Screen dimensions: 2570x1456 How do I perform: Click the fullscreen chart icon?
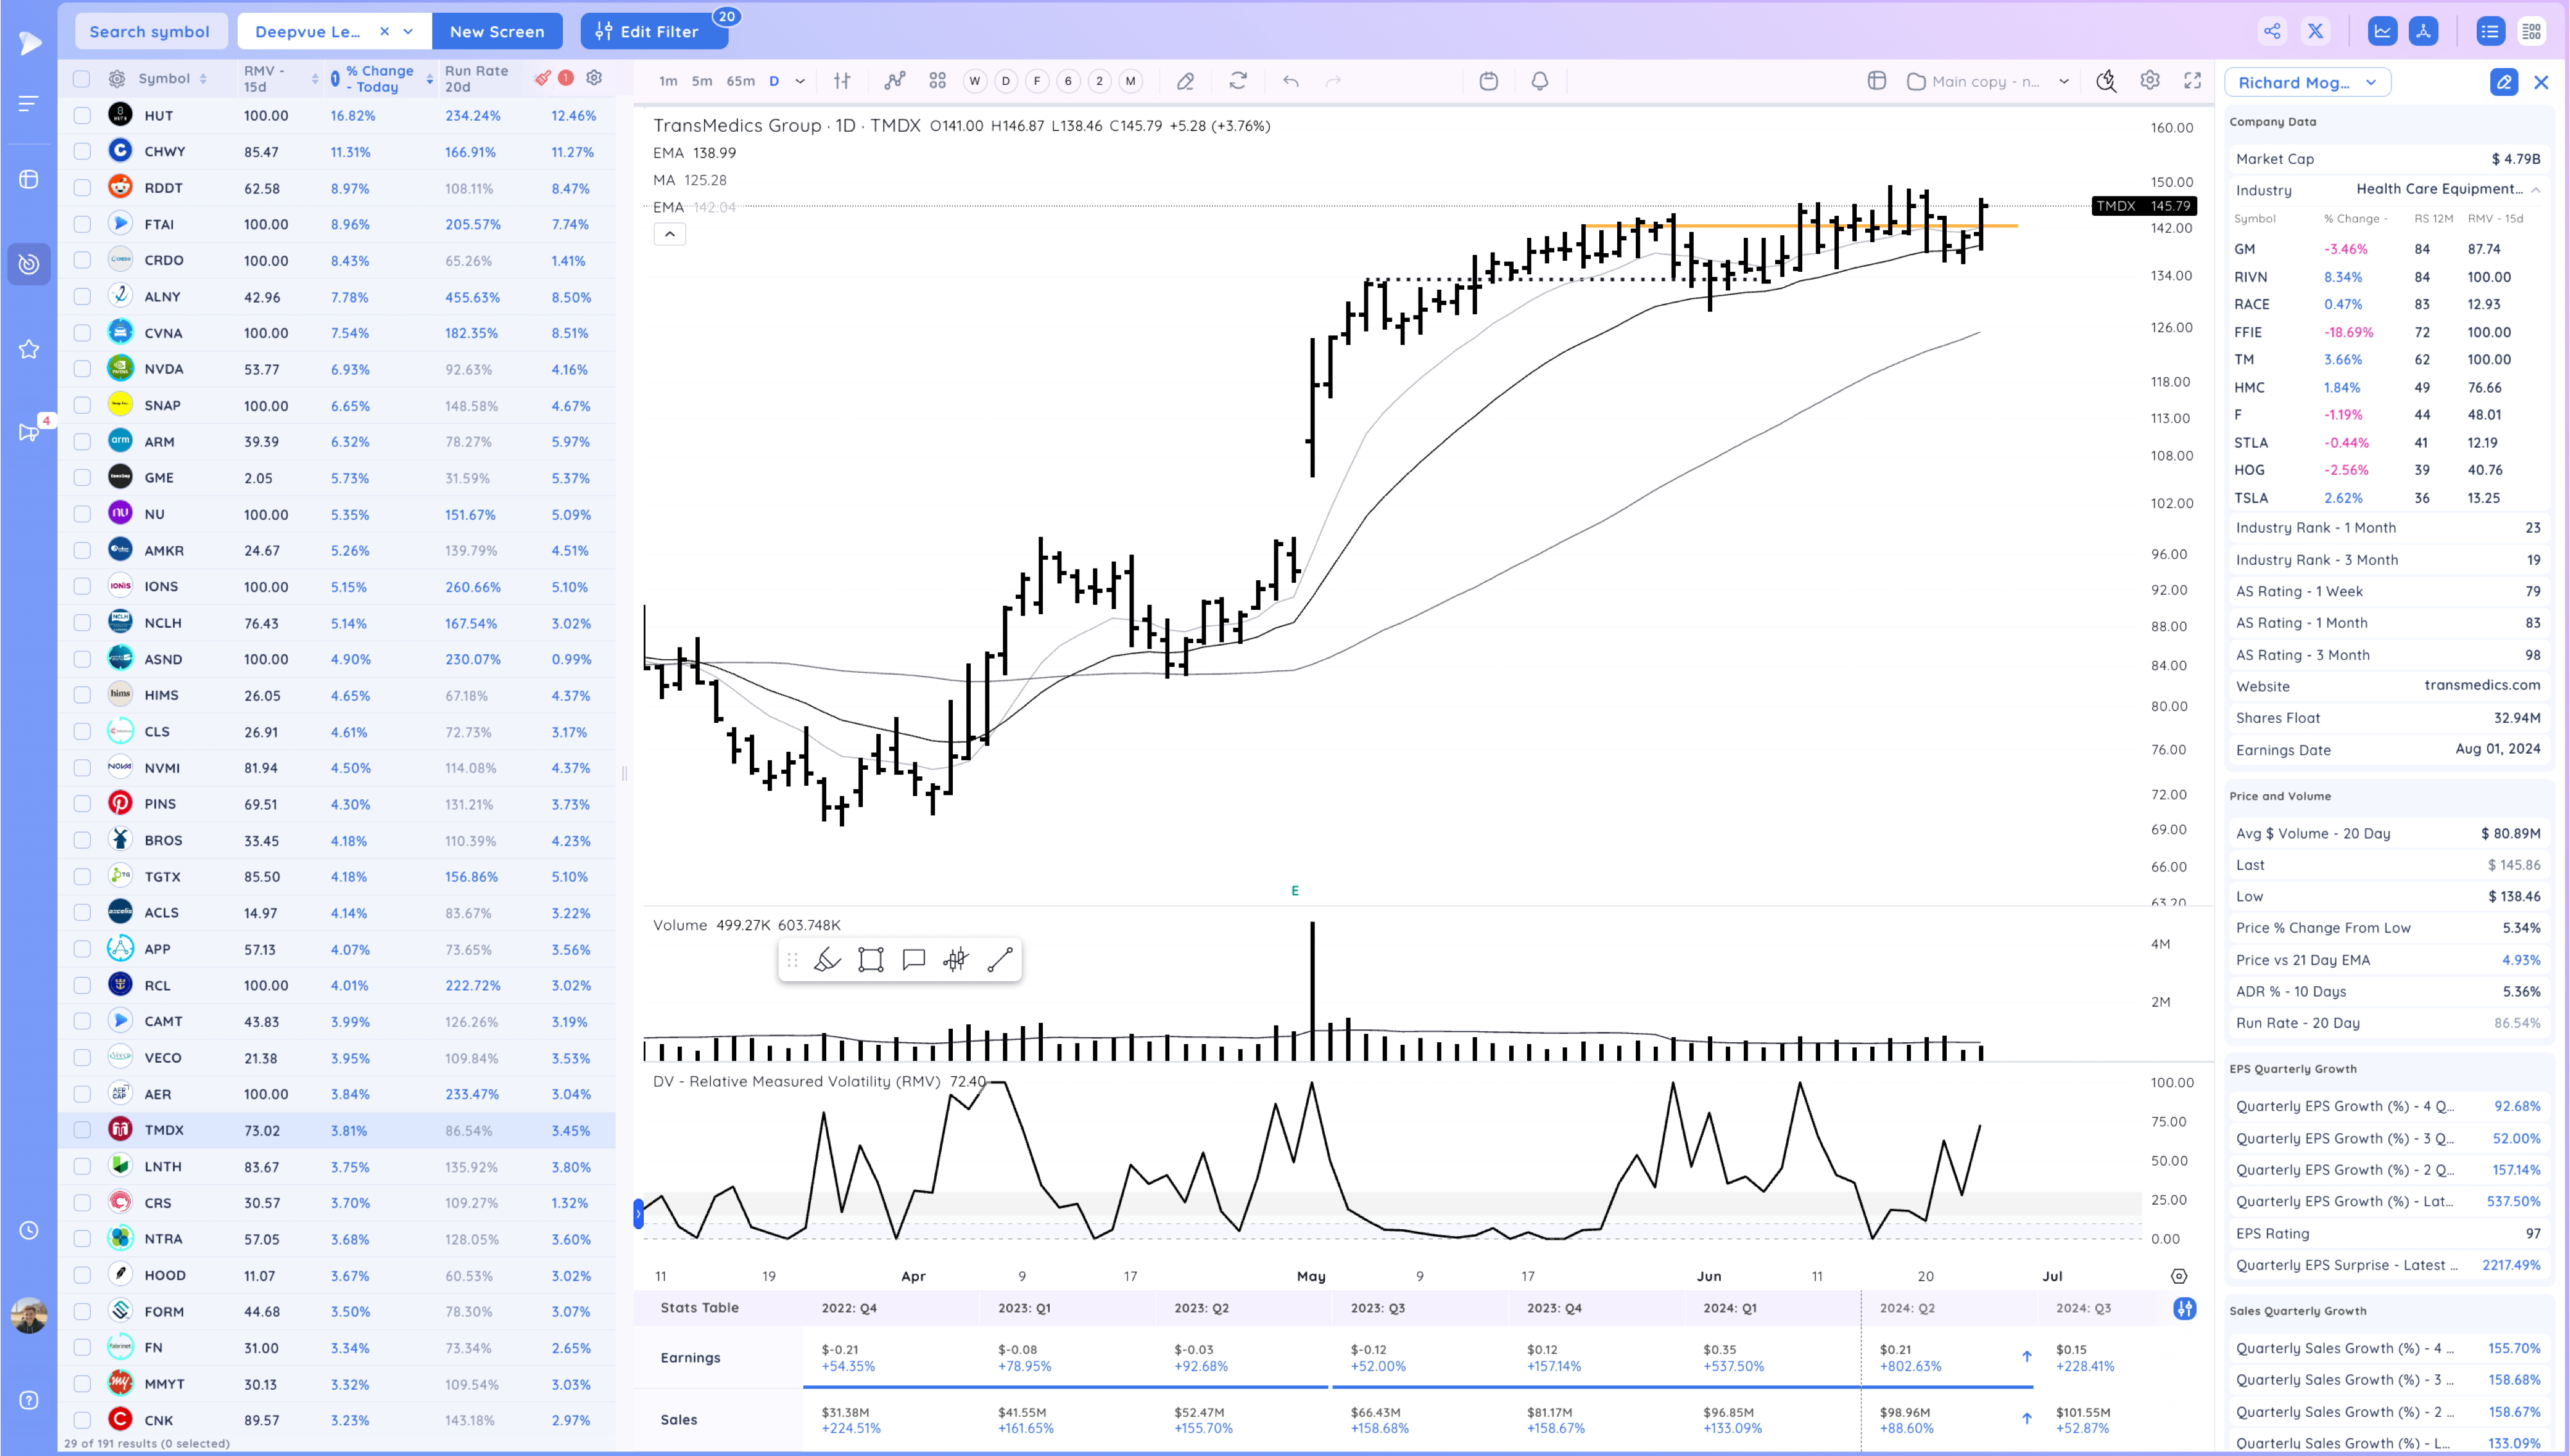click(2192, 80)
